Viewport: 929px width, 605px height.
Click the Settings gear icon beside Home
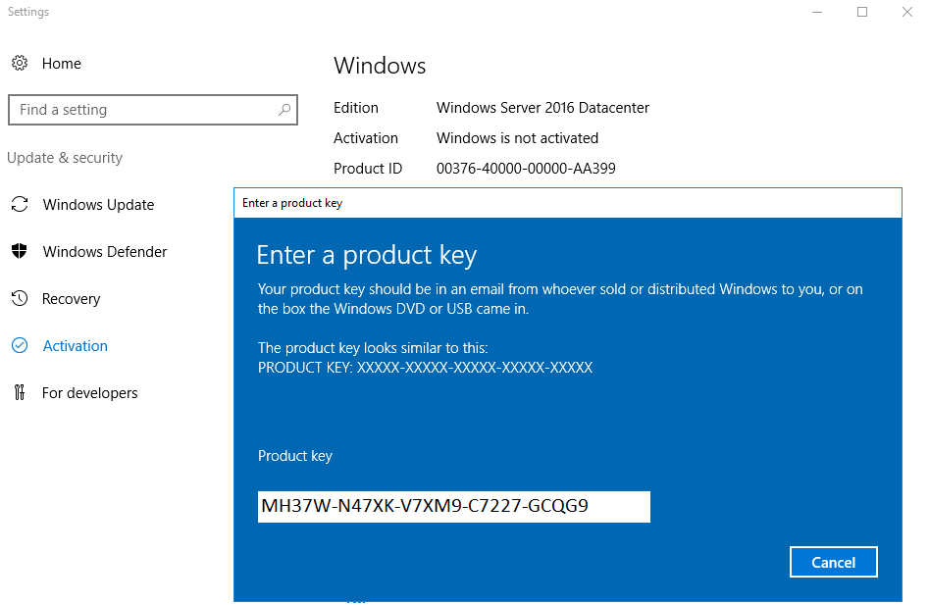20,63
